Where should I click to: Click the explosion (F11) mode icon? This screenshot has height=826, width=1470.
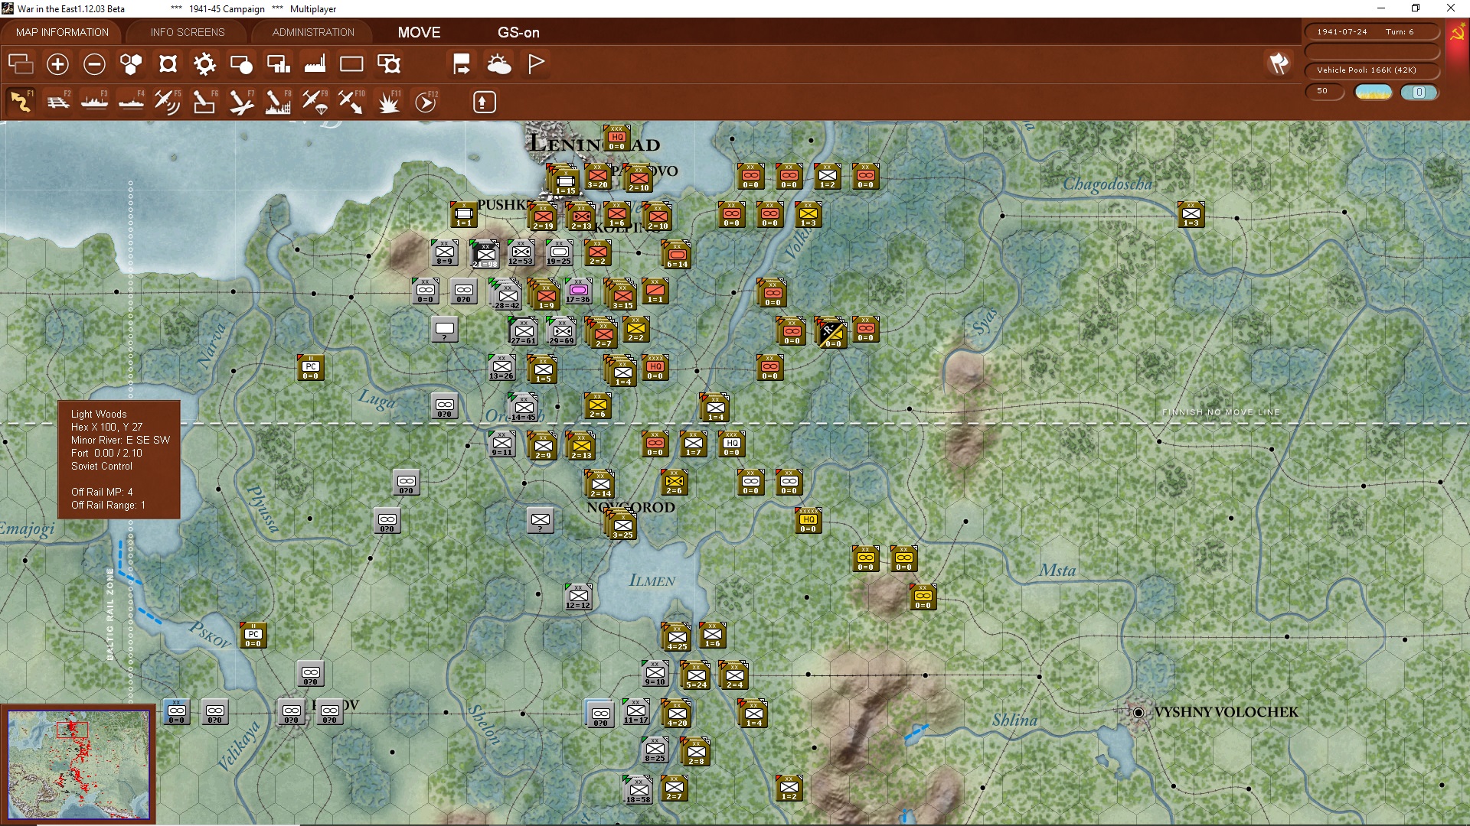[x=388, y=102]
